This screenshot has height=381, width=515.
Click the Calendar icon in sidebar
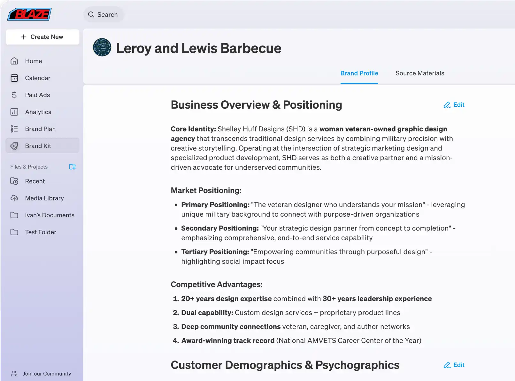(x=14, y=78)
